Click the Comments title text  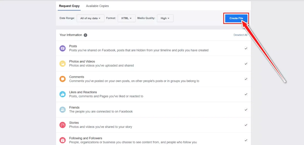click(x=77, y=77)
